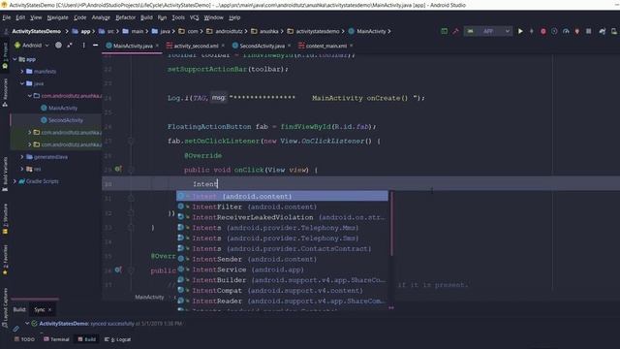The height and width of the screenshot is (349, 620).
Task: Expand the manifests folder
Action: pyautogui.click(x=22, y=71)
